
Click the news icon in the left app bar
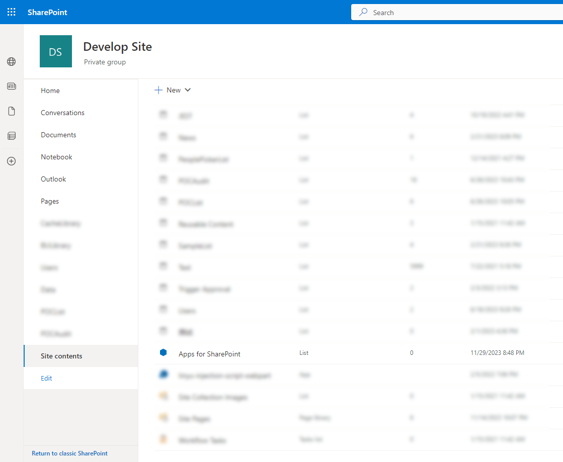click(11, 85)
